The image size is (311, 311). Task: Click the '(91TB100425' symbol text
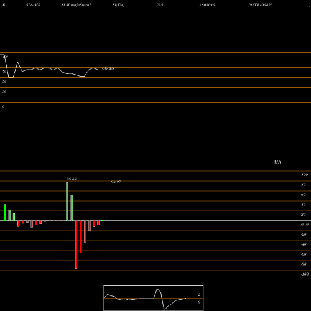[x=261, y=5]
